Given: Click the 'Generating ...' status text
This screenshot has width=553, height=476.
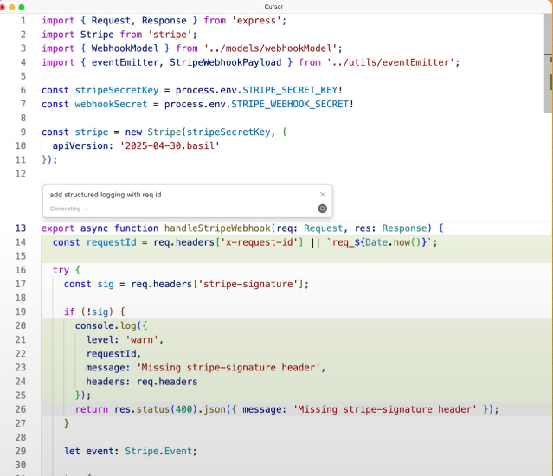Looking at the screenshot, I should pos(69,209).
